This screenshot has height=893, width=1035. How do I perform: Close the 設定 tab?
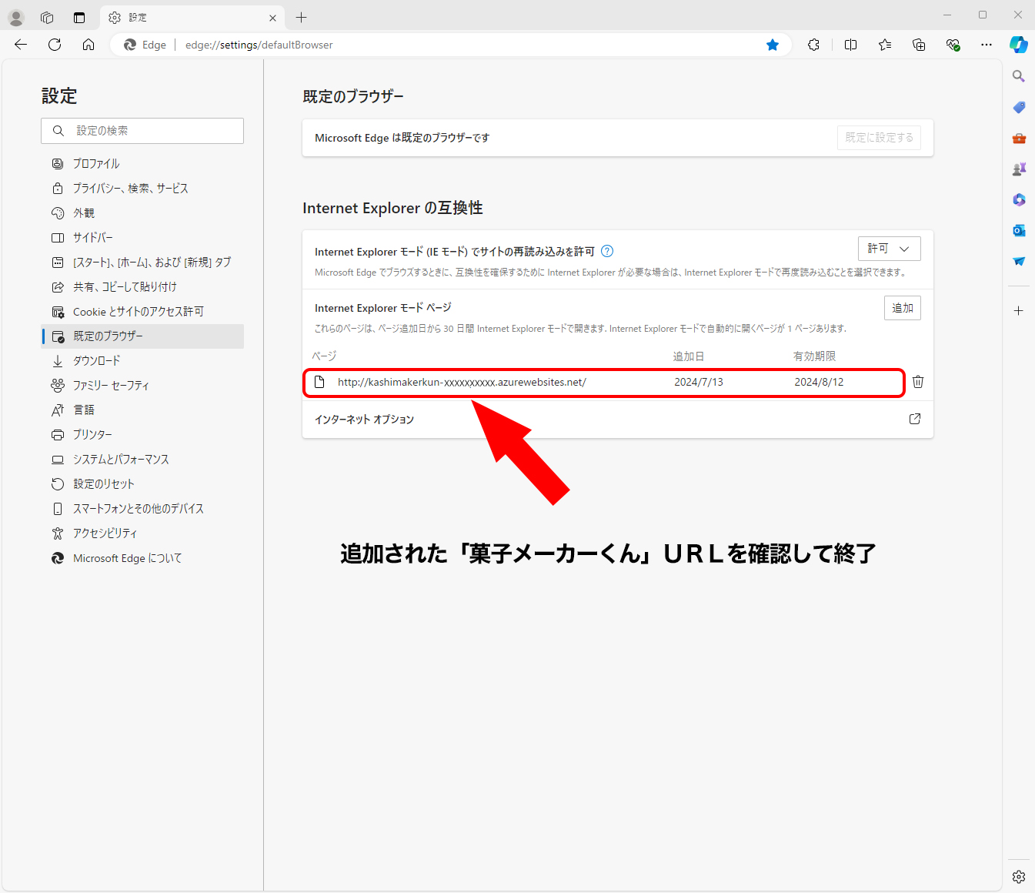click(x=272, y=18)
